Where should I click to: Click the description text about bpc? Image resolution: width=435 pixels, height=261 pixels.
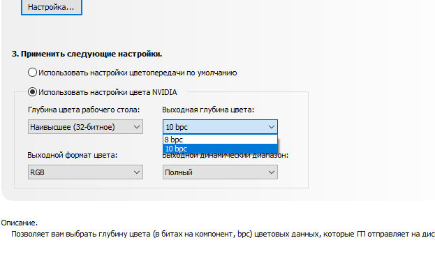(223, 234)
